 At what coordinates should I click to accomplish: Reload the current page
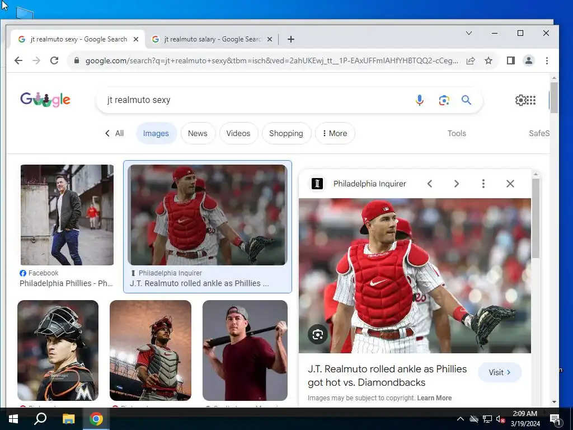coord(54,60)
